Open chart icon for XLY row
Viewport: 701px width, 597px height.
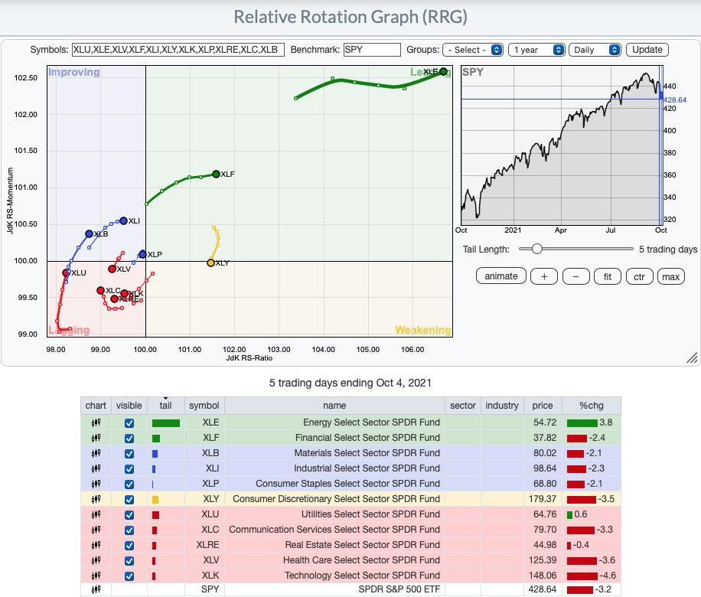point(96,499)
